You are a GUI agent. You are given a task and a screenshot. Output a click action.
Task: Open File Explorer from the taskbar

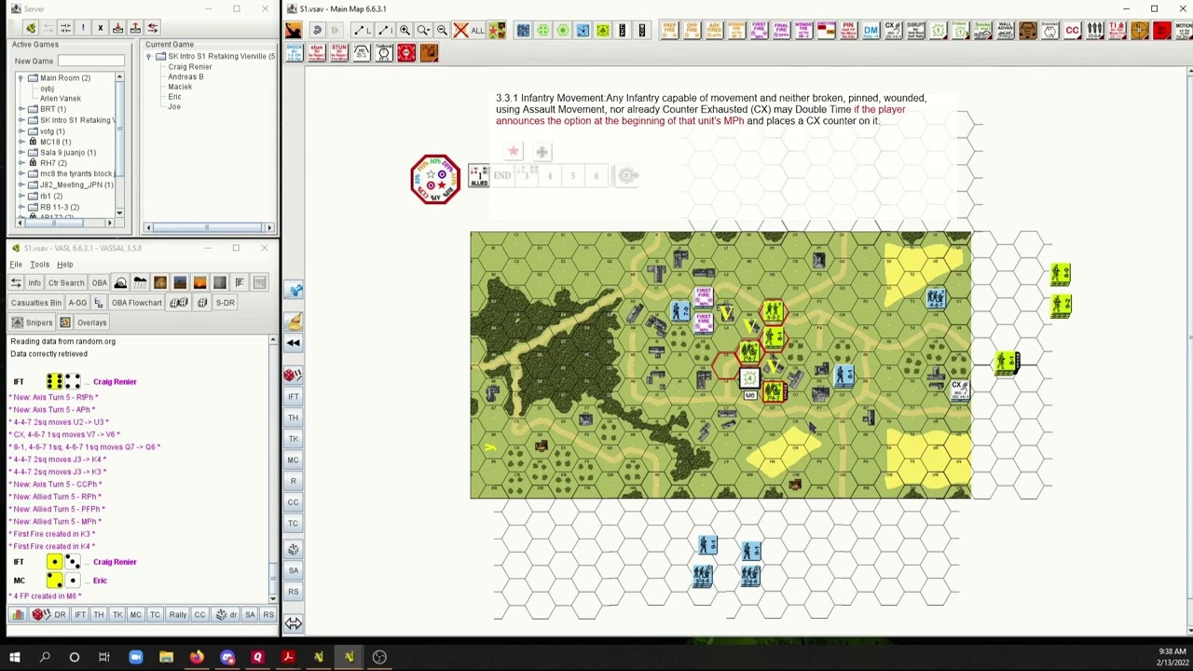coord(166,657)
